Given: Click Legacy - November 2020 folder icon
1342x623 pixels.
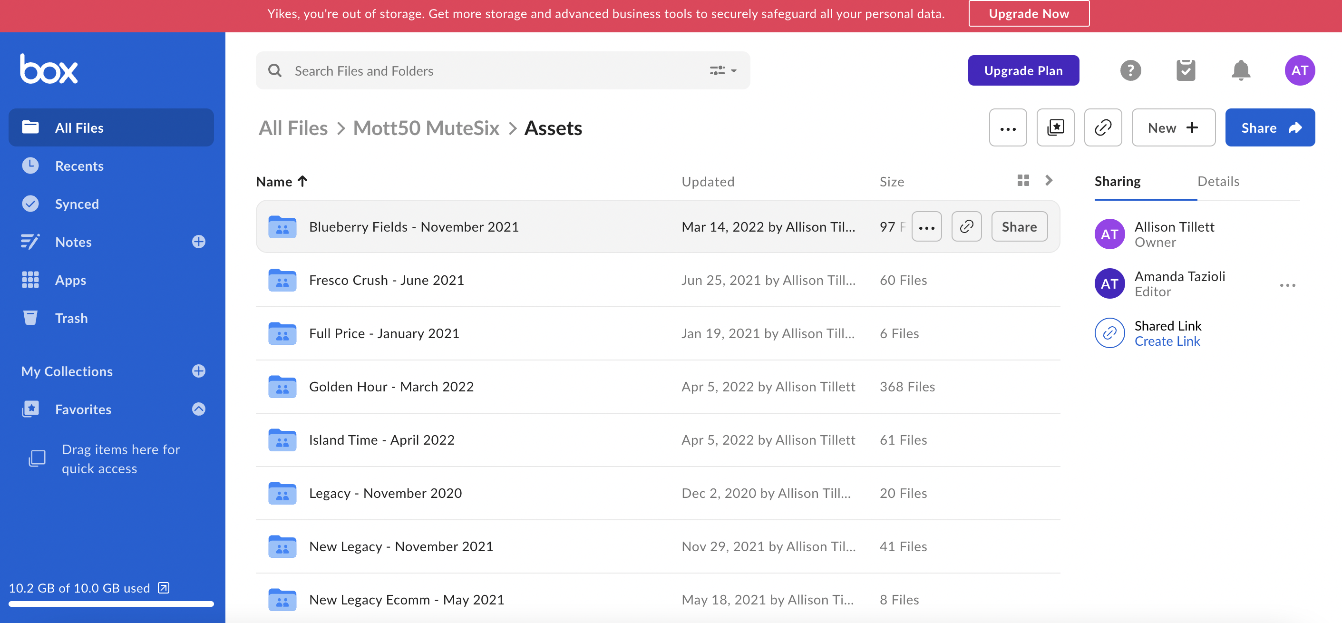Looking at the screenshot, I should point(282,493).
